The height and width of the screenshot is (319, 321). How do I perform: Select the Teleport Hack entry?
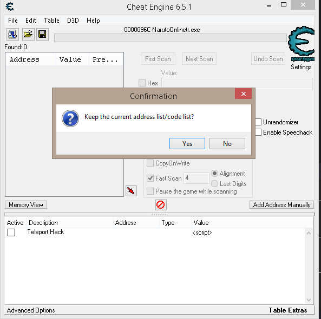(45, 232)
